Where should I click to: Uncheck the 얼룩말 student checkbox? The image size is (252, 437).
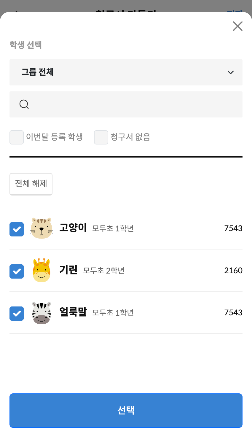coord(17,313)
